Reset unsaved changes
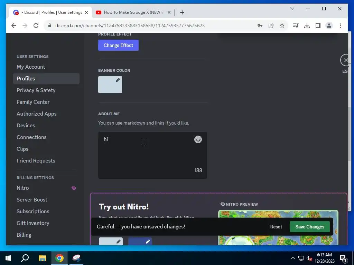The height and width of the screenshot is (265, 354). [x=276, y=227]
